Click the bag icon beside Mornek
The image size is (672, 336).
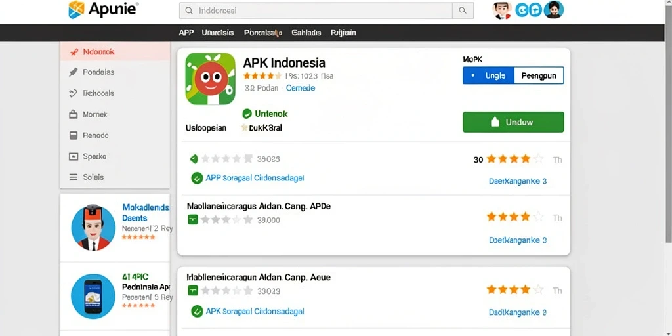coord(73,114)
